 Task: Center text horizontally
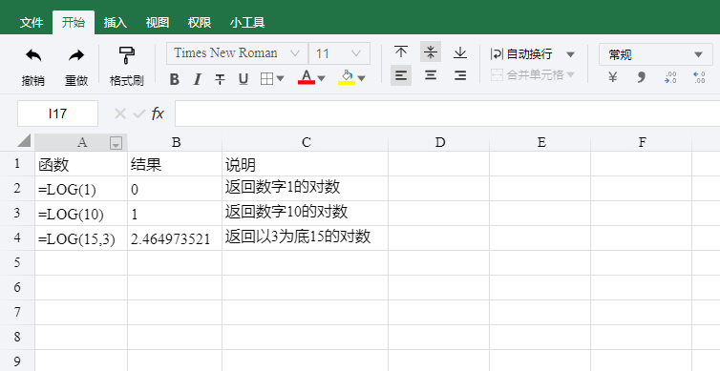[431, 75]
